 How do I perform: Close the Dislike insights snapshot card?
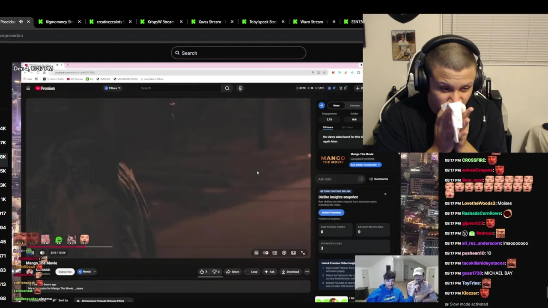pos(385,194)
